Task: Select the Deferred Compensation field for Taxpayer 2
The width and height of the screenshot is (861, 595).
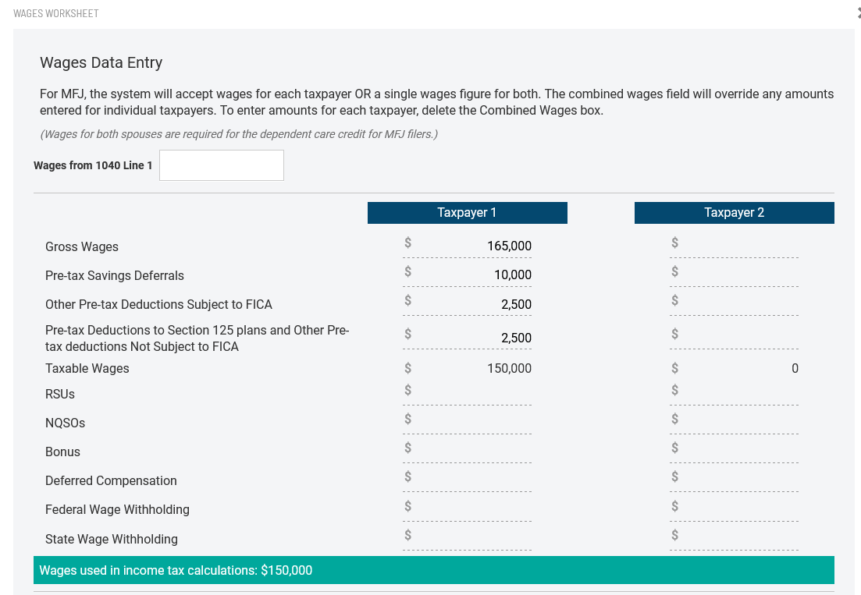Action: pyautogui.click(x=734, y=476)
